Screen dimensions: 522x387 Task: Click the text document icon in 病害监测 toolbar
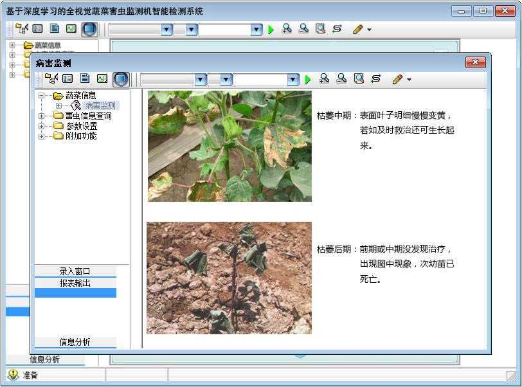tap(85, 79)
